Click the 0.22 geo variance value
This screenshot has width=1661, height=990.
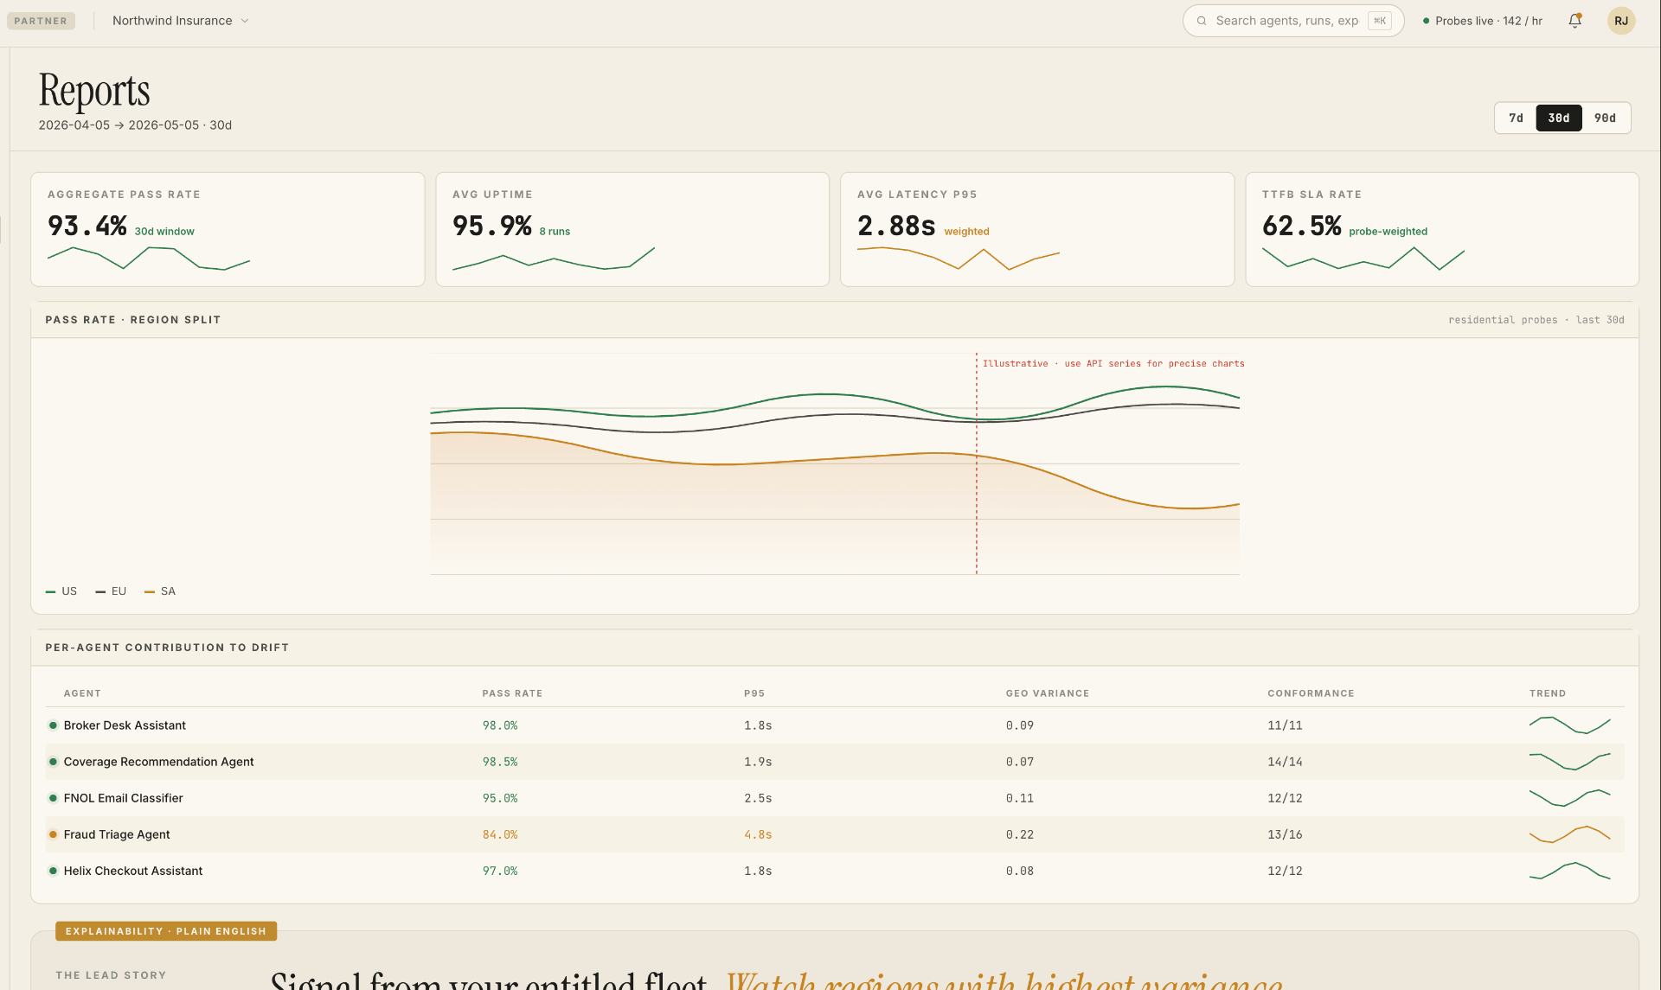click(x=1020, y=834)
